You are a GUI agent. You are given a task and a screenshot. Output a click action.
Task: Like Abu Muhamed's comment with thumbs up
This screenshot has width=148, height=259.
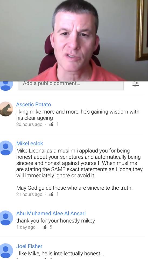pyautogui.click(x=45, y=227)
